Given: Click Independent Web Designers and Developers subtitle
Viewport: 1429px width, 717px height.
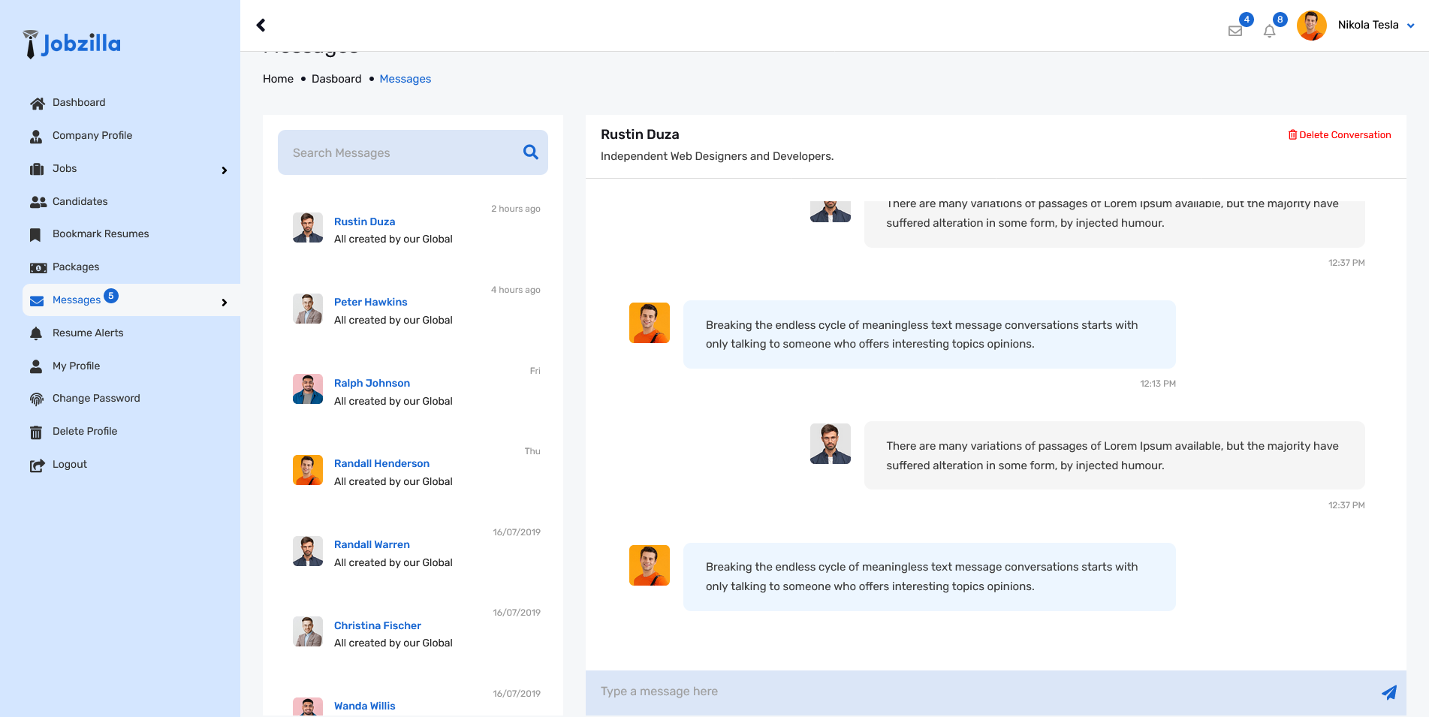Looking at the screenshot, I should [717, 156].
